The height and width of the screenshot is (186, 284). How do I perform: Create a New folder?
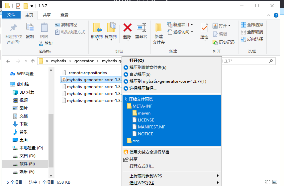[159, 33]
